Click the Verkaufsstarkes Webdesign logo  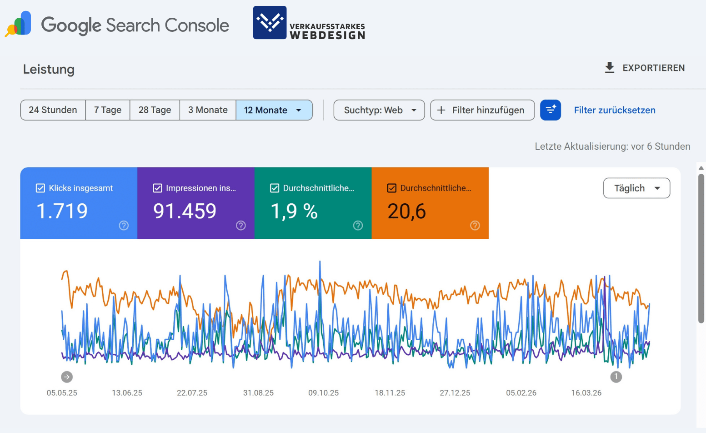(x=270, y=22)
